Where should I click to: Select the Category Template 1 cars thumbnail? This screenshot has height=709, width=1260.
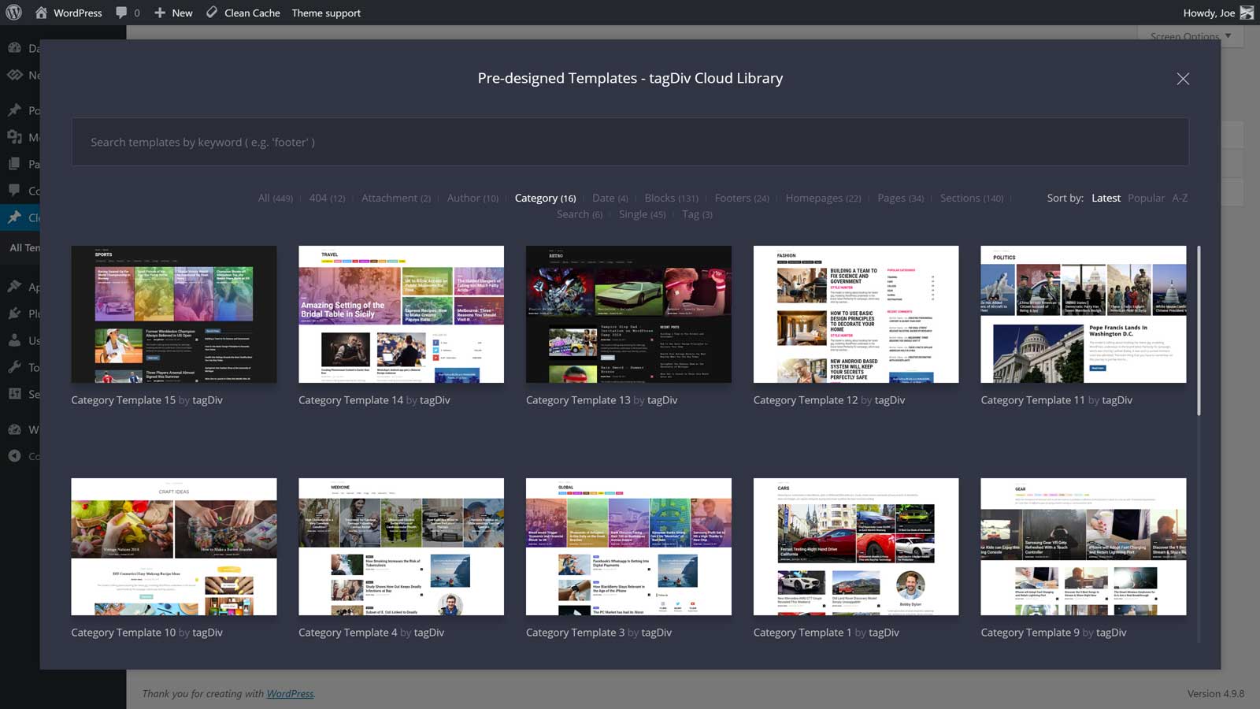click(856, 547)
